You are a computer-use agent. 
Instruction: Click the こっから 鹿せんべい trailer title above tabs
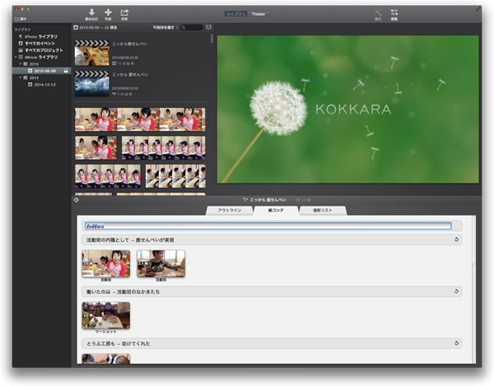(268, 200)
